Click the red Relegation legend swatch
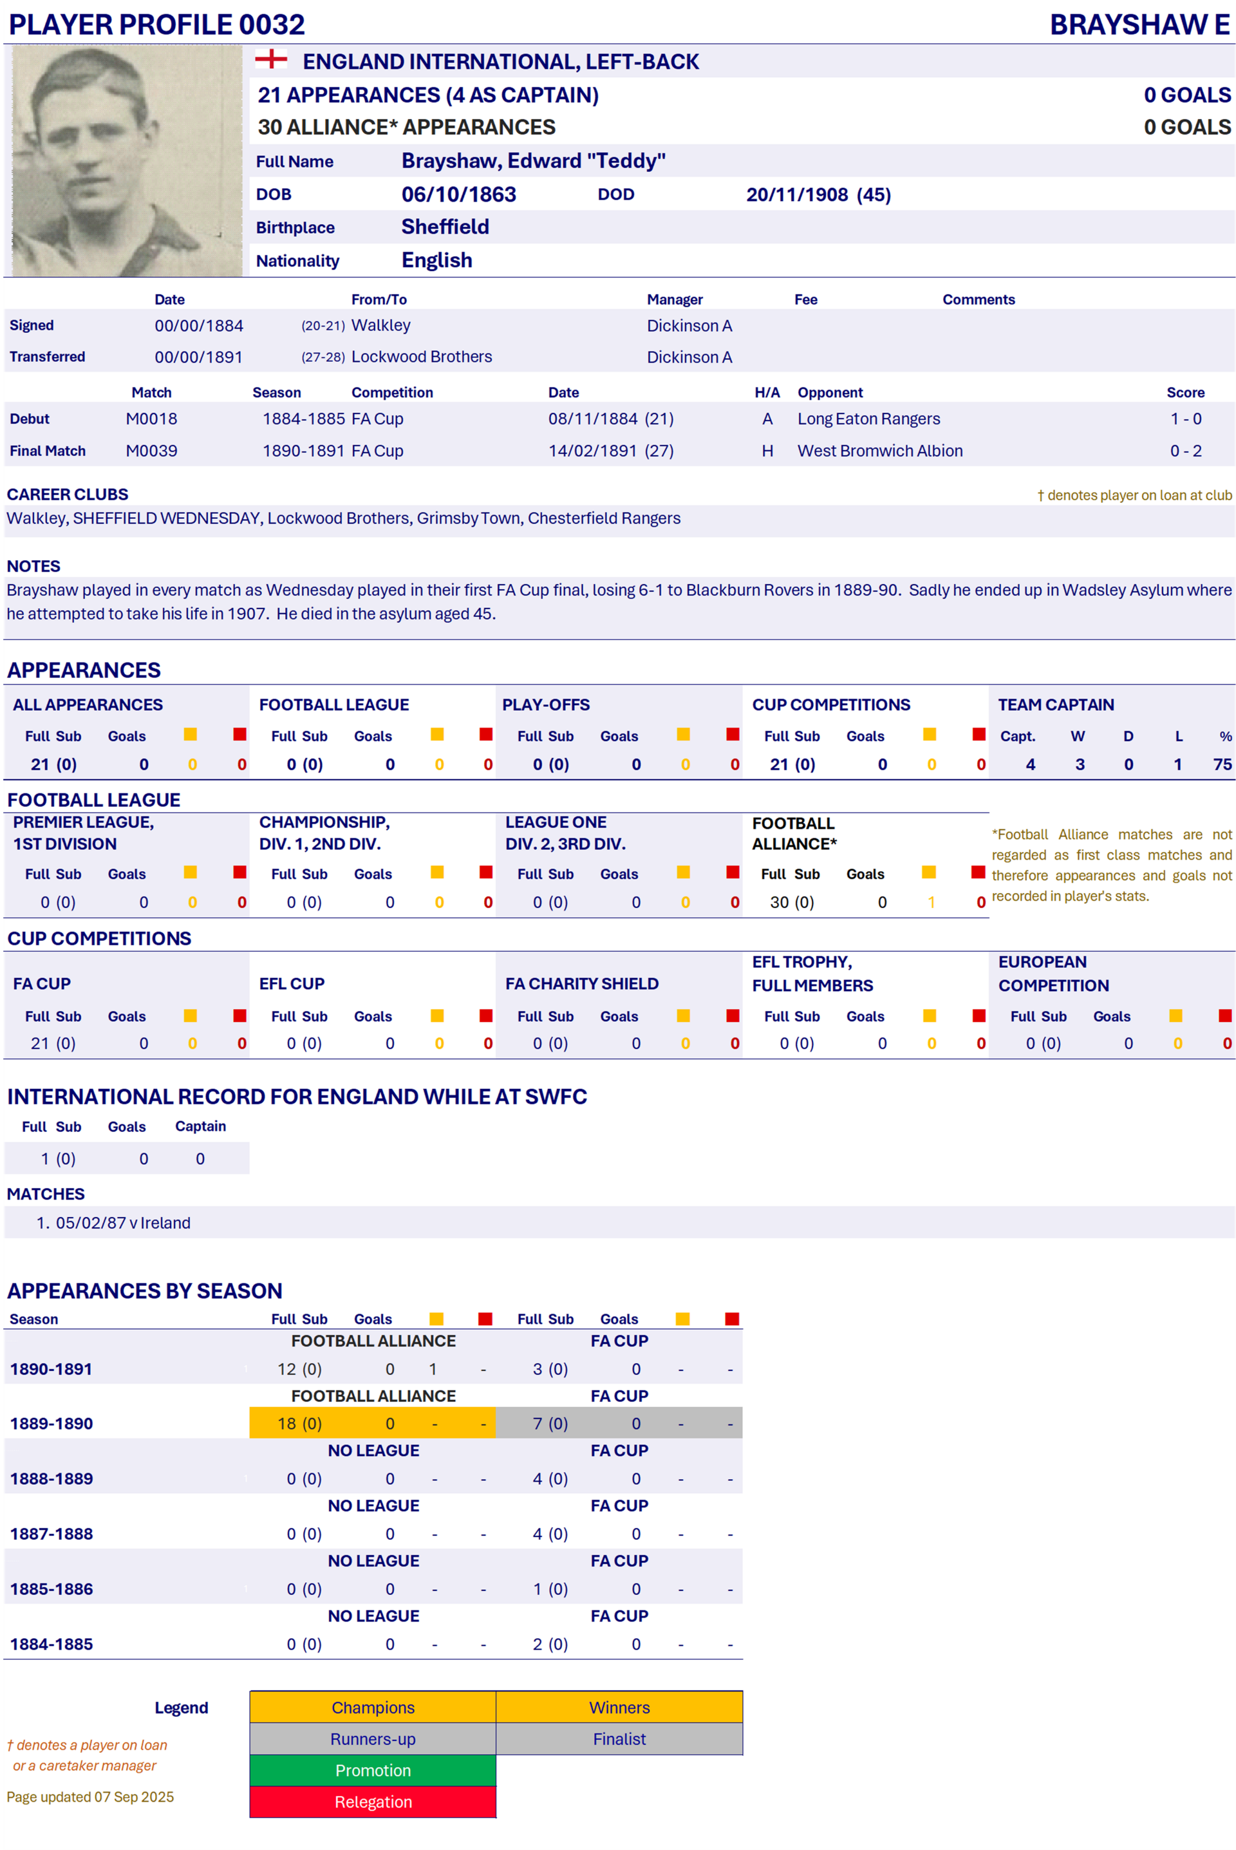The width and height of the screenshot is (1236, 1850). pyautogui.click(x=373, y=1802)
